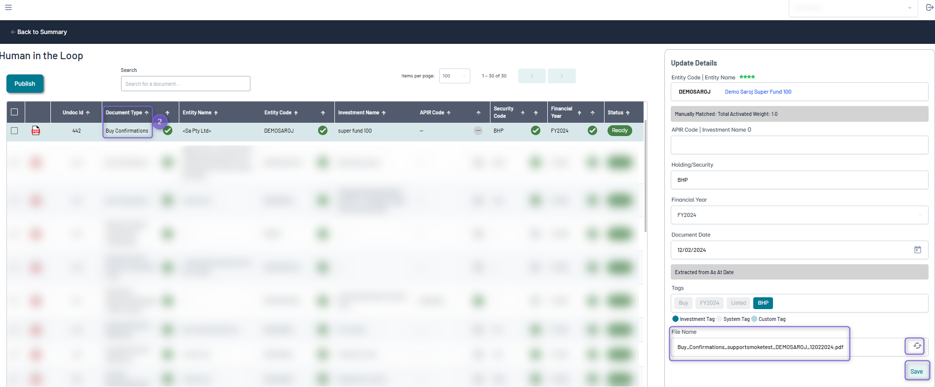Click the APIR Code Investment Name field
The image size is (935, 387).
point(799,145)
